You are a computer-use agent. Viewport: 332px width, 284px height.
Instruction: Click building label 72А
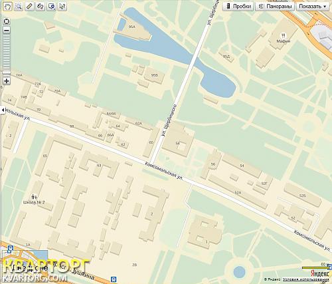(x=38, y=84)
